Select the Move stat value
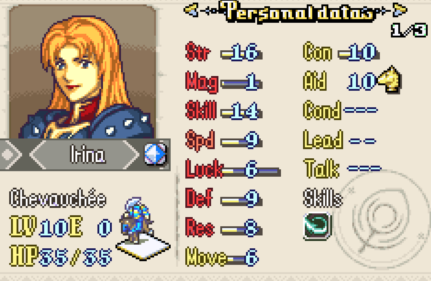Image resolution: width=431 pixels, height=281 pixels. (251, 257)
